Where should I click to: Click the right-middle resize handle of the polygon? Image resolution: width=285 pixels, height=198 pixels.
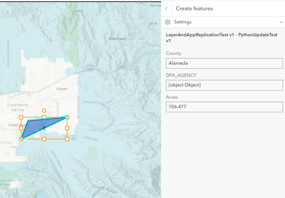(x=67, y=128)
